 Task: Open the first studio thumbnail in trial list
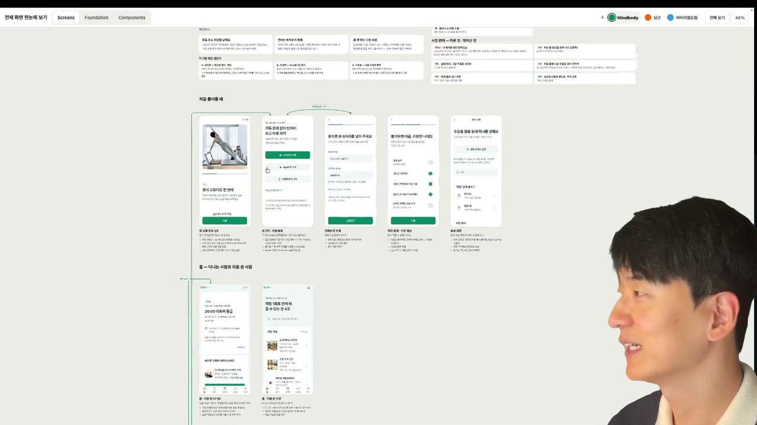tap(272, 345)
